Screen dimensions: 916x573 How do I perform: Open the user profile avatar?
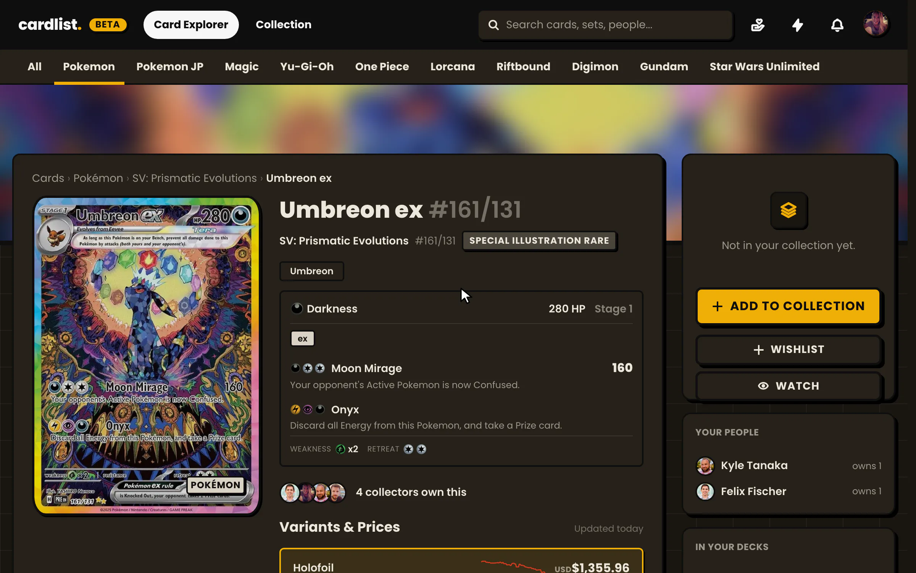point(876,24)
